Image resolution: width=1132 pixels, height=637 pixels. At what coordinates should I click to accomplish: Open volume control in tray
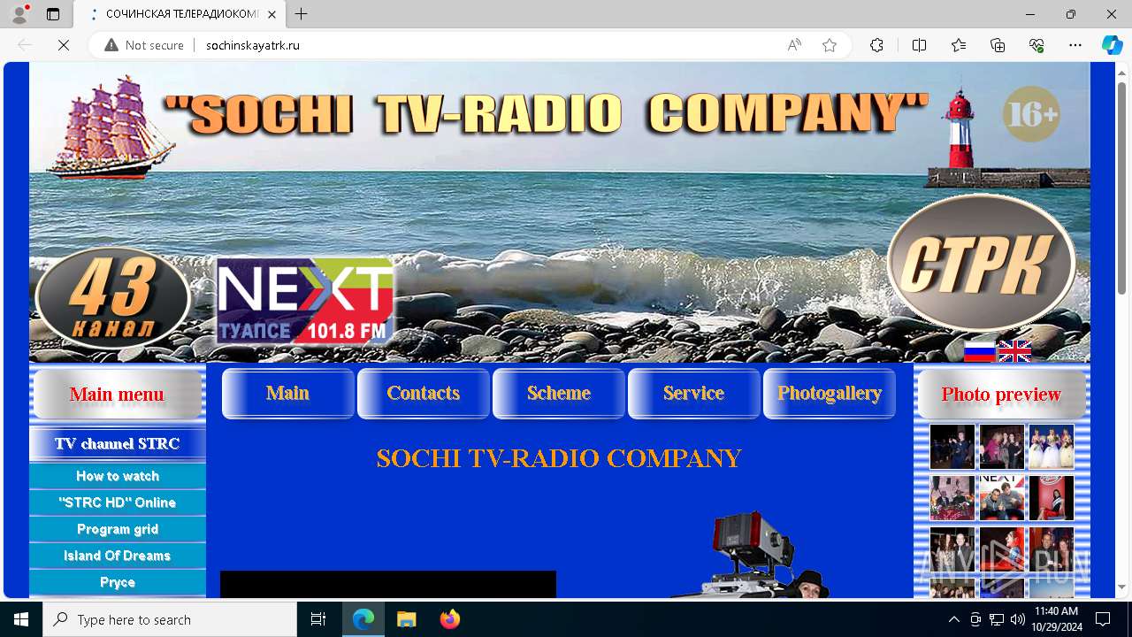[1017, 619]
